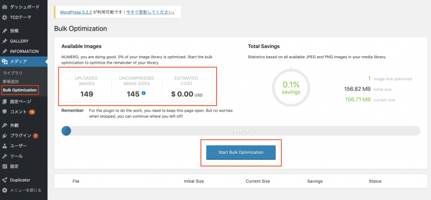The image size is (431, 200).
Task: Click the appearance brush icon beside 外観
Action: coord(4,125)
